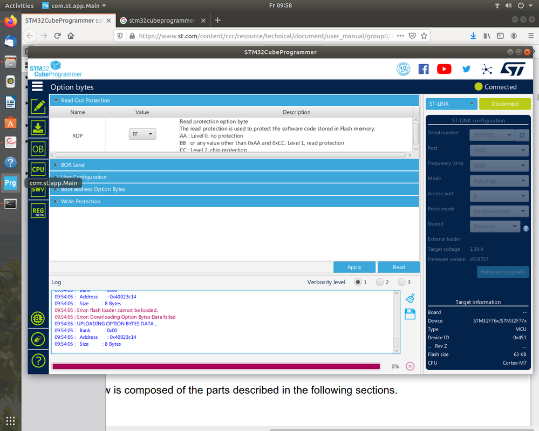Viewport: 539px width, 431px height.
Task: Open the Mode dropdown showing Hot plug
Action: point(499,181)
